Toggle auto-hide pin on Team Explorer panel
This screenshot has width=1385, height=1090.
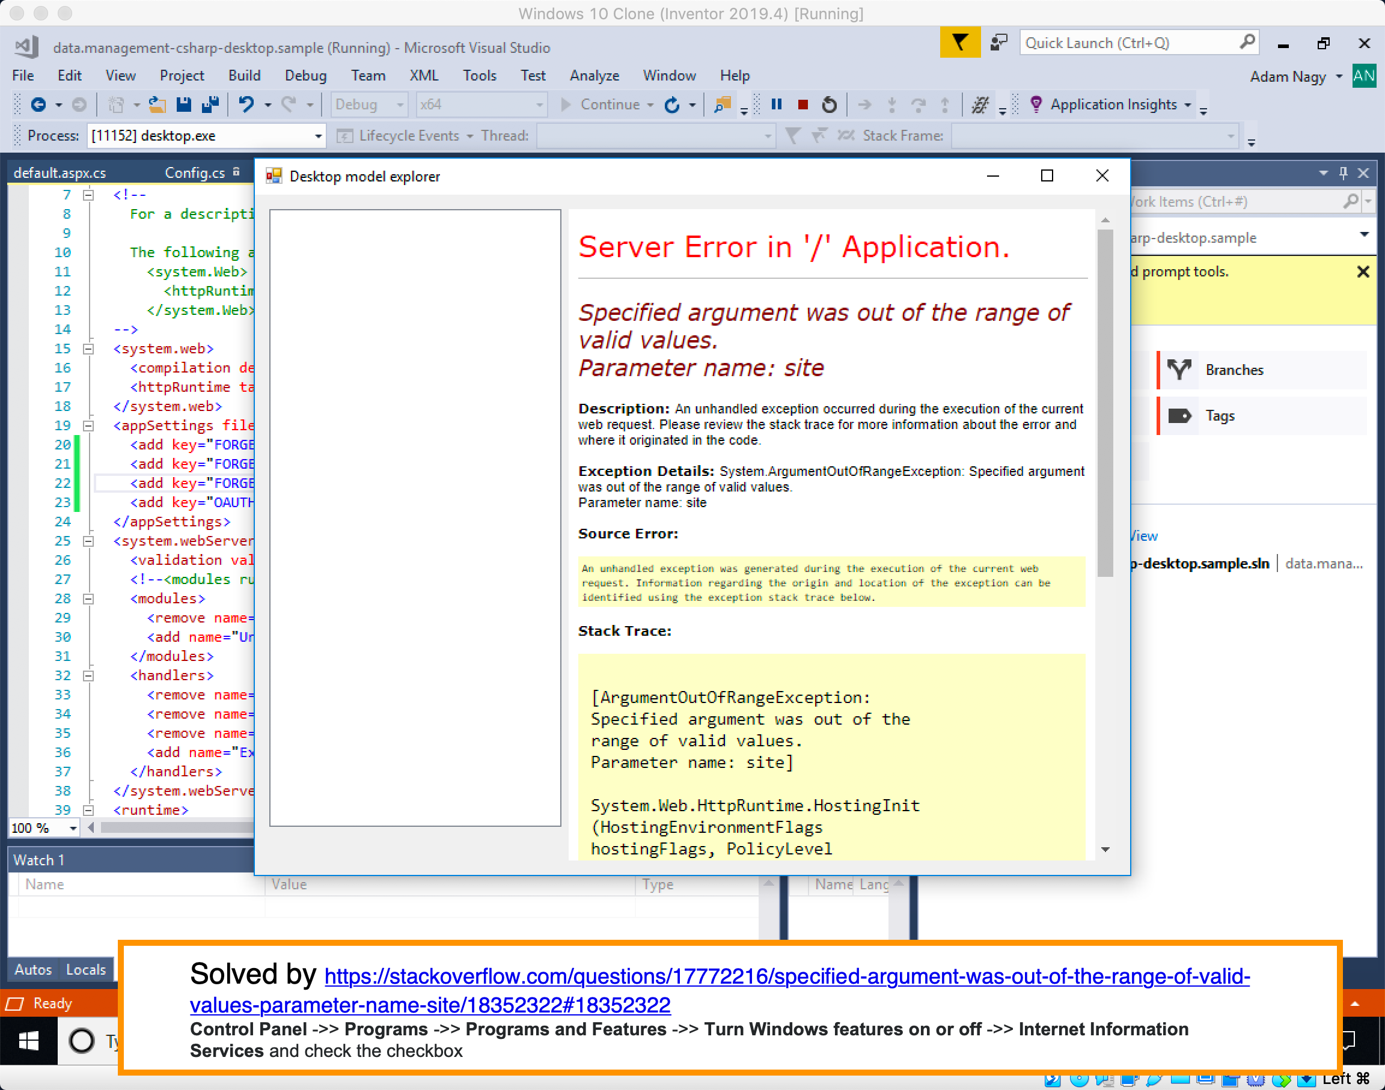pos(1343,173)
